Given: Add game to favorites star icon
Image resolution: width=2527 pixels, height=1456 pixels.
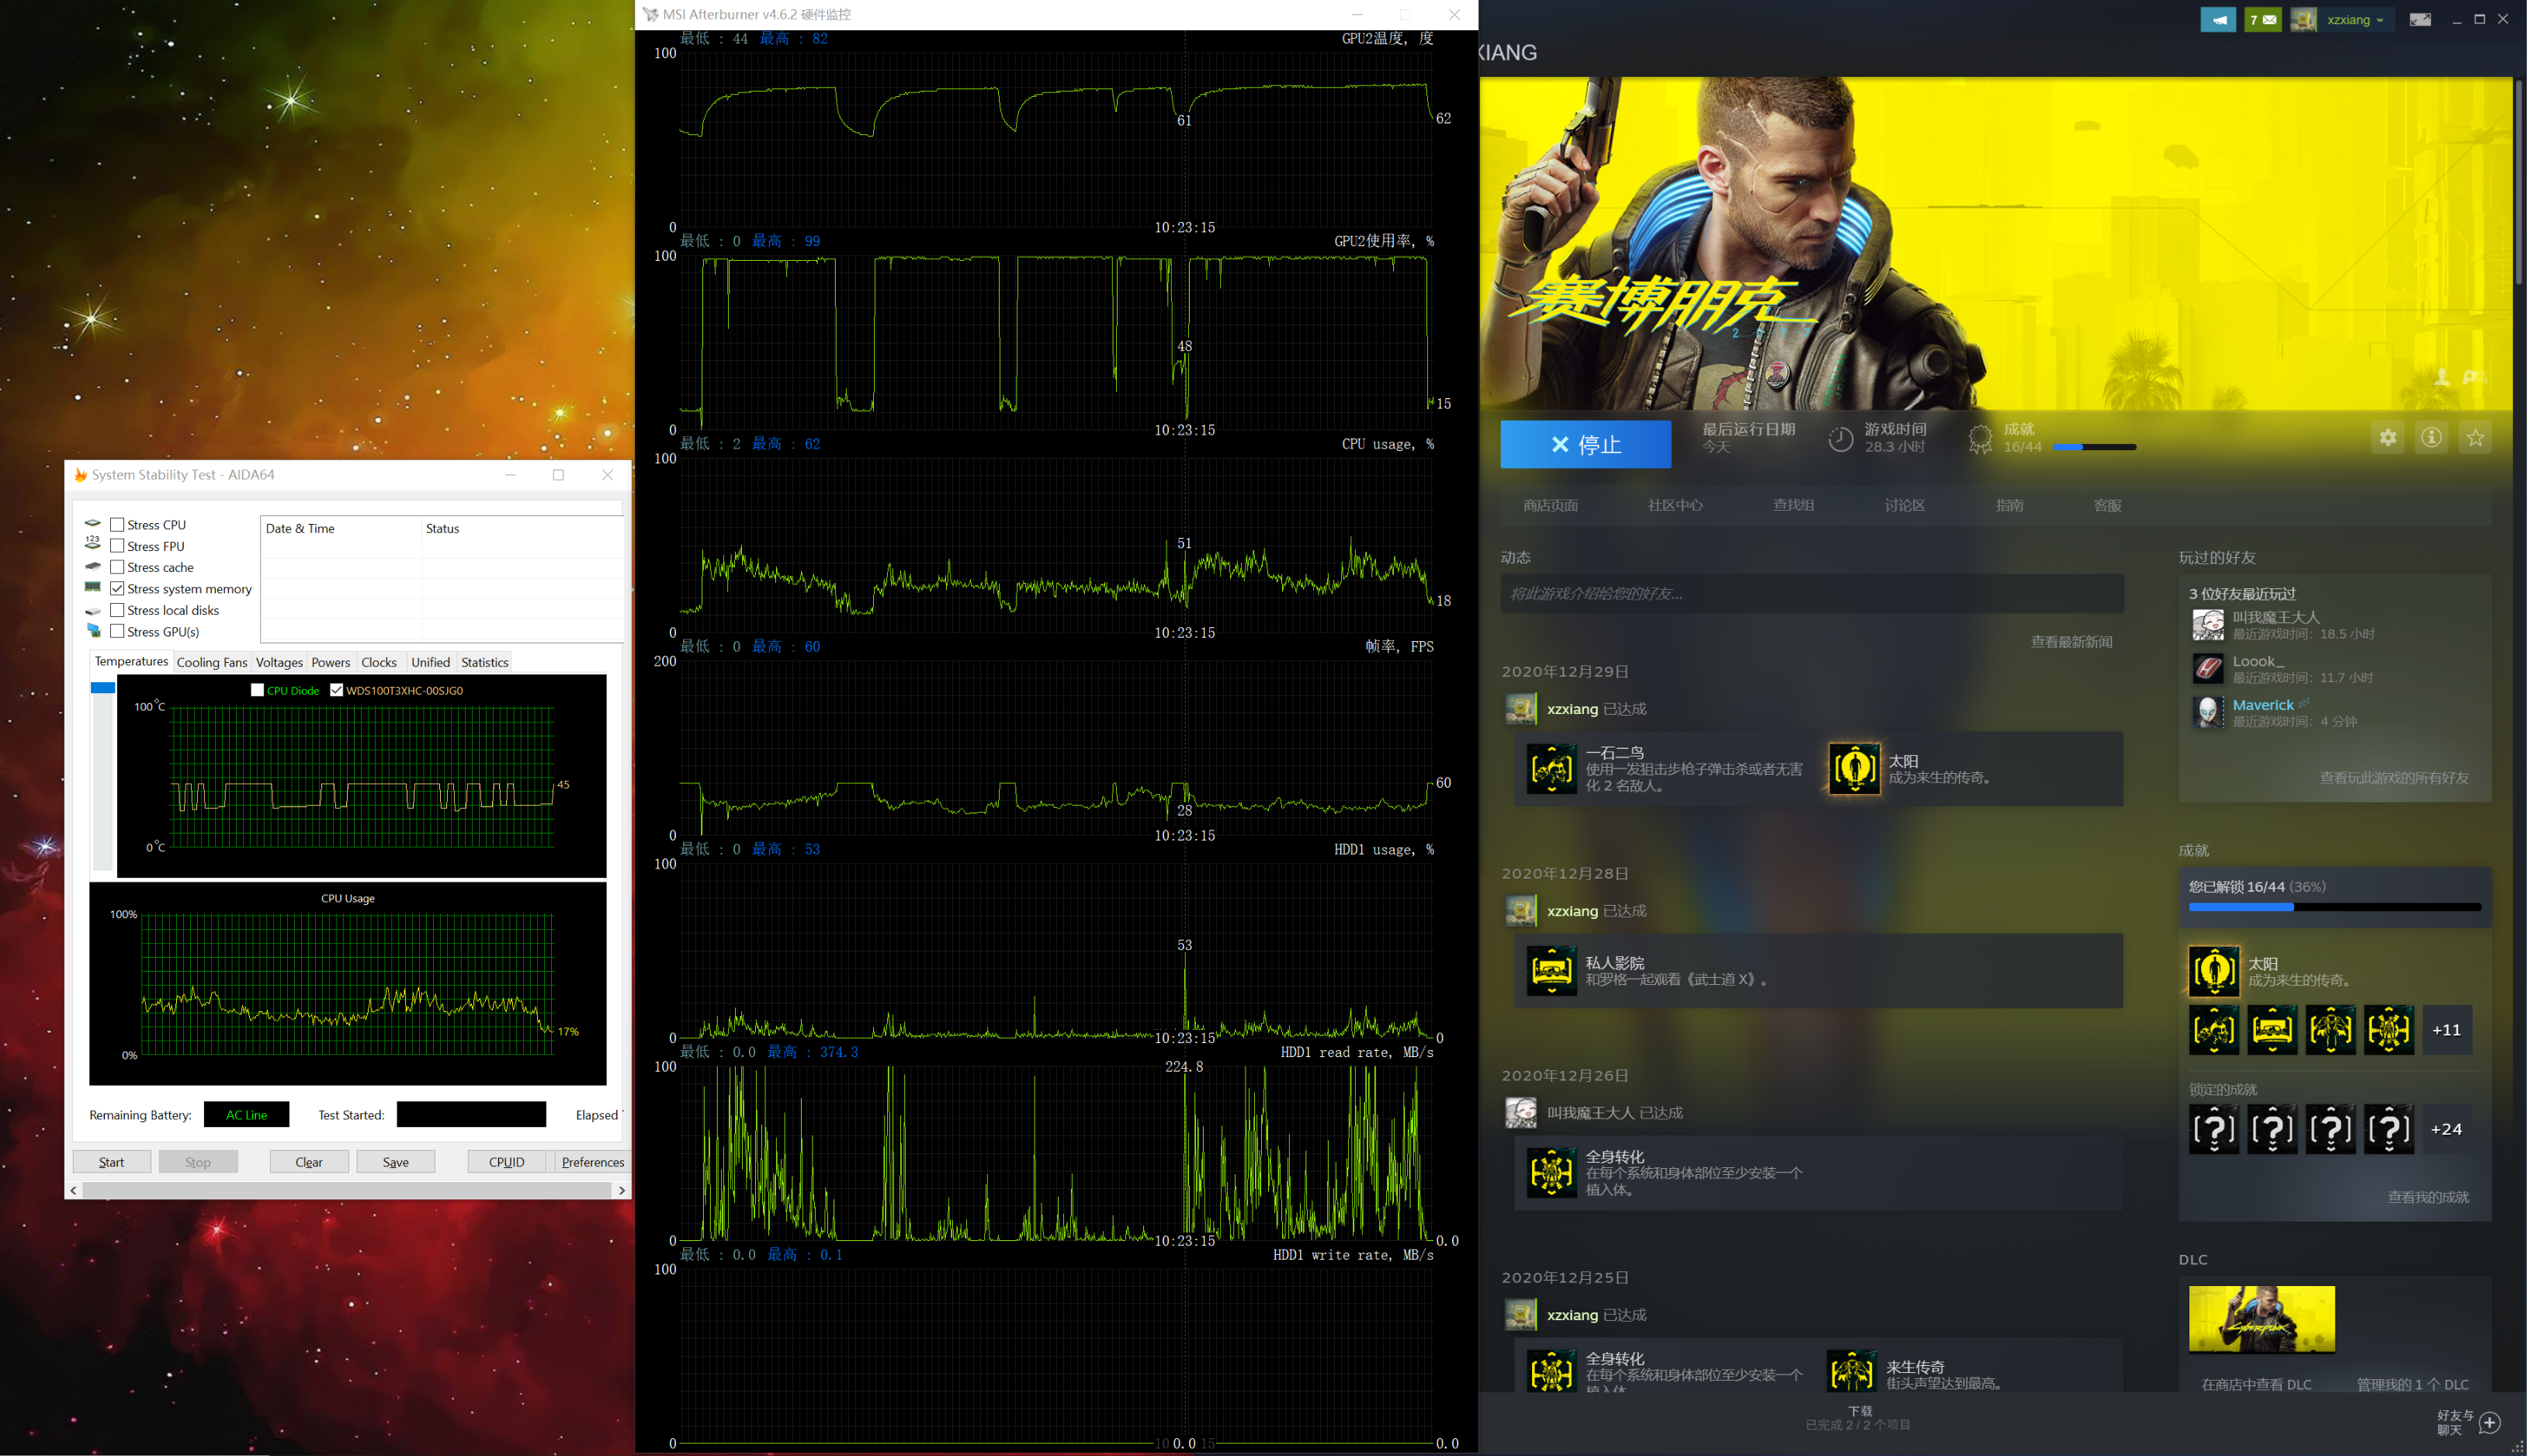Looking at the screenshot, I should point(2475,438).
